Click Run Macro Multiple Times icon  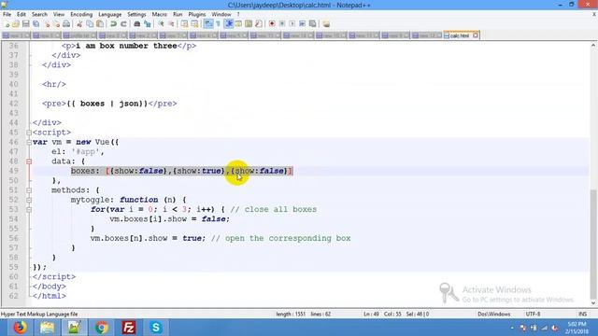(x=302, y=24)
